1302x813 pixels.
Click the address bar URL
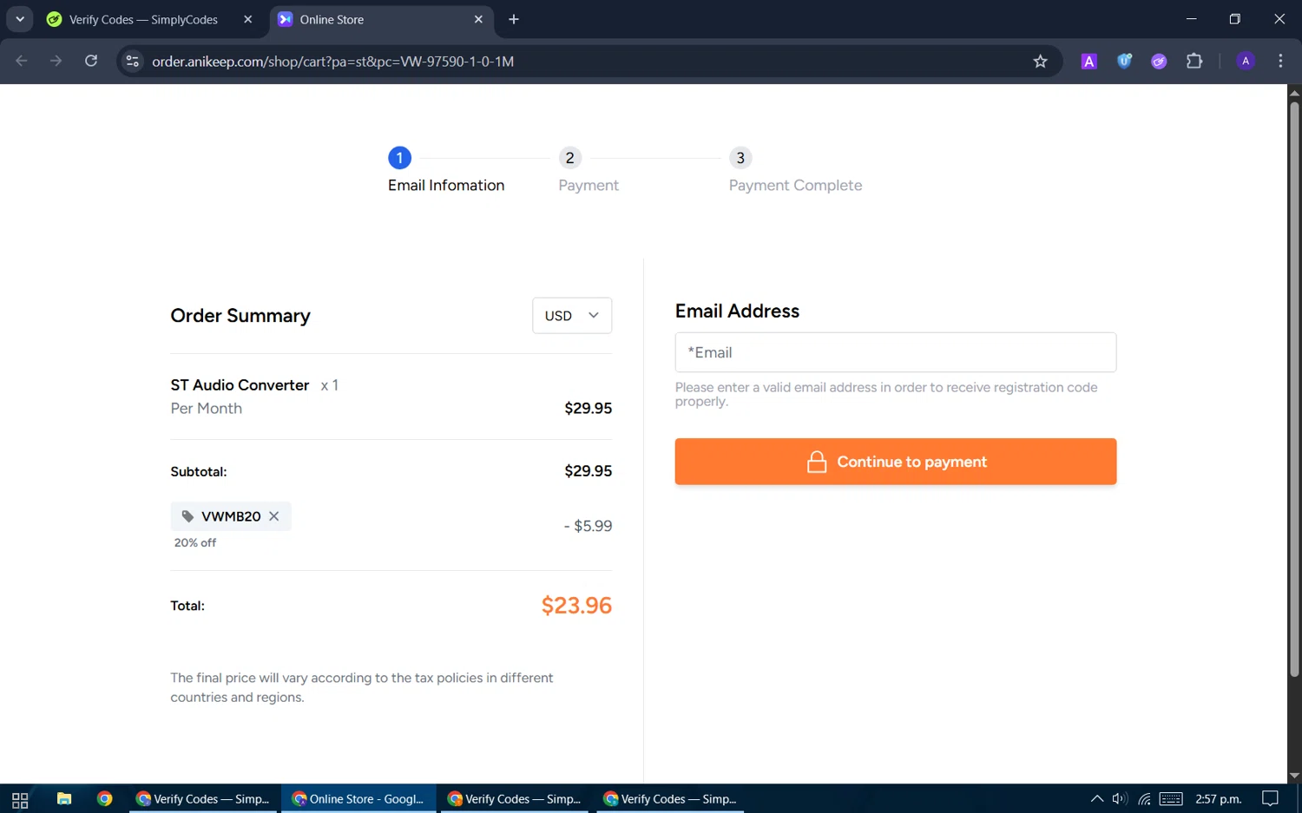point(332,61)
